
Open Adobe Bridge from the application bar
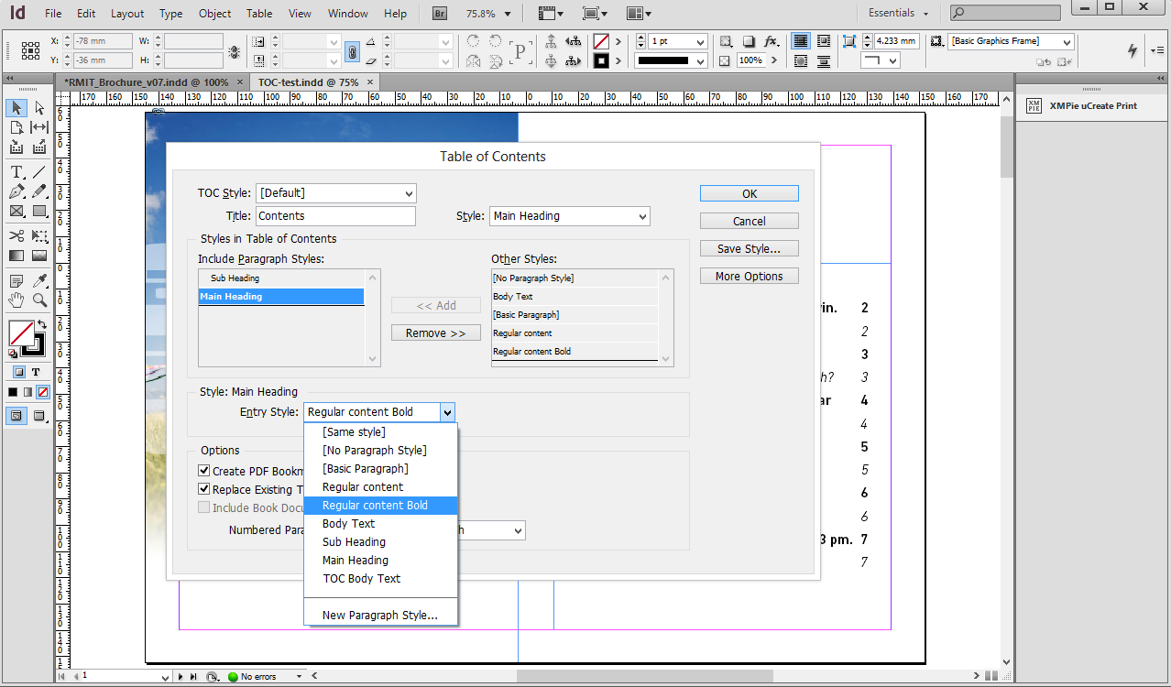(x=439, y=13)
